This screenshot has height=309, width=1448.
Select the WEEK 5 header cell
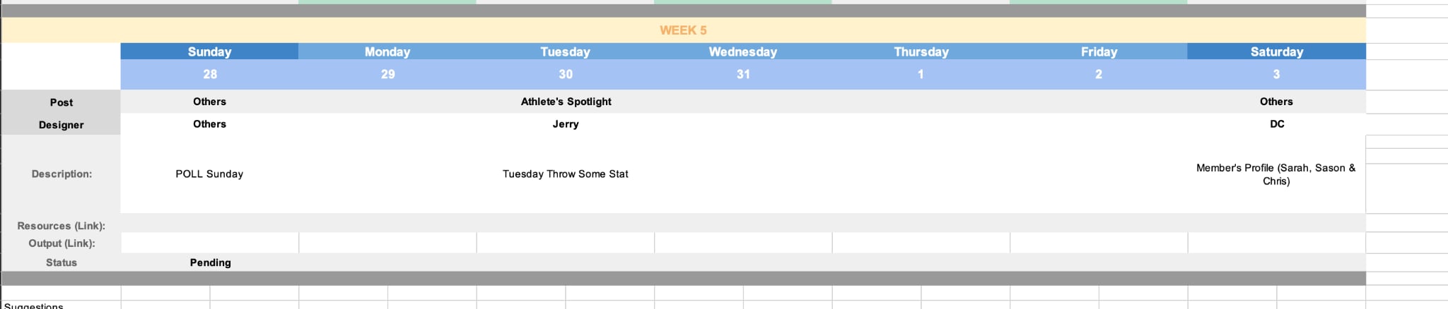coord(683,30)
